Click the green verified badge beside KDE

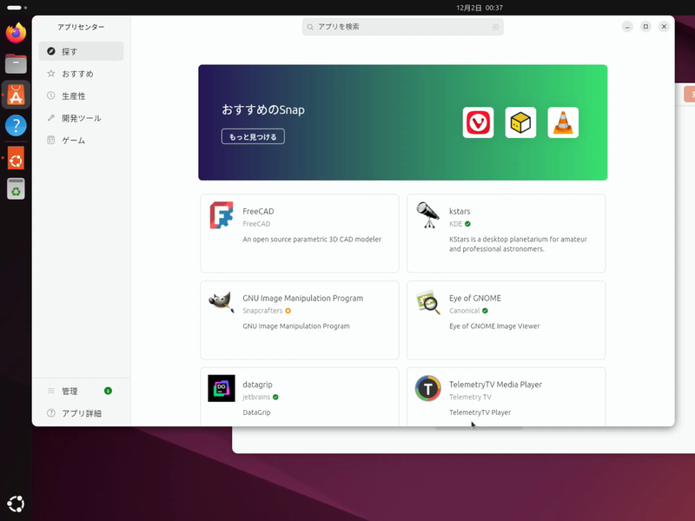coord(467,224)
